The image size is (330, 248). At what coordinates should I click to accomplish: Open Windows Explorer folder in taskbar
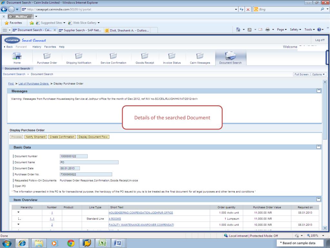39,243
